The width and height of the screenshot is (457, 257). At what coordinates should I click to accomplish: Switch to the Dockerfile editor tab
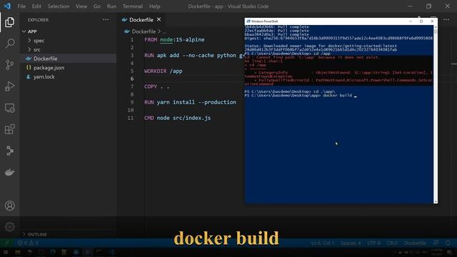(x=141, y=19)
